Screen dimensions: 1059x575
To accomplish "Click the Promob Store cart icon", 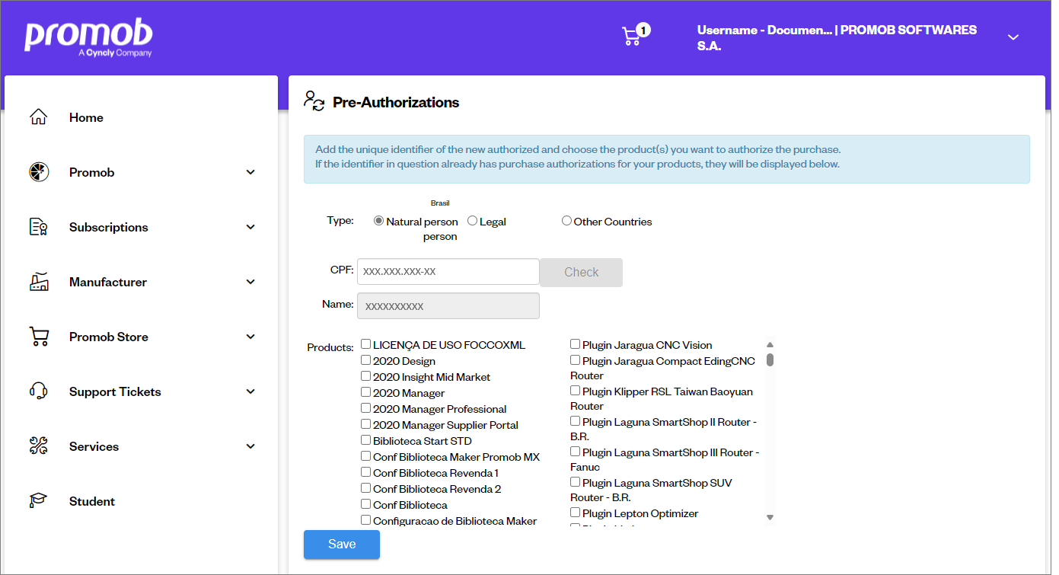I will click(x=38, y=337).
